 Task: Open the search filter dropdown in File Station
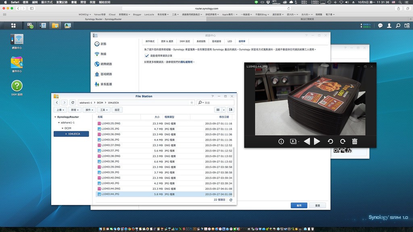[201, 103]
